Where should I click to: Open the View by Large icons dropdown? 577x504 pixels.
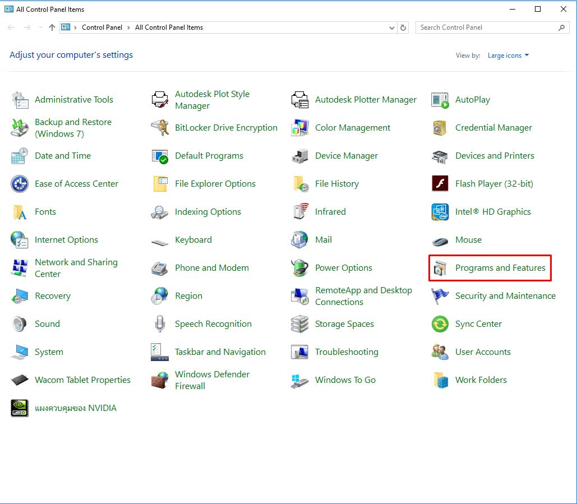pyautogui.click(x=508, y=56)
